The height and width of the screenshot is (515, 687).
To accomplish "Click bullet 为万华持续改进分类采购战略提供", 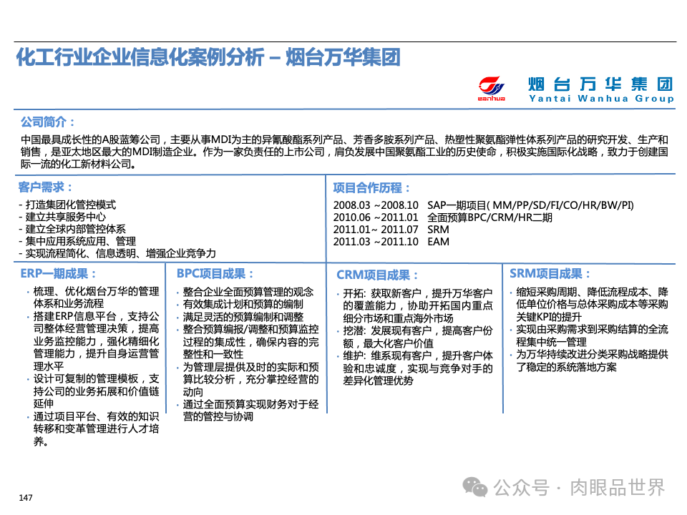I will pos(589,360).
